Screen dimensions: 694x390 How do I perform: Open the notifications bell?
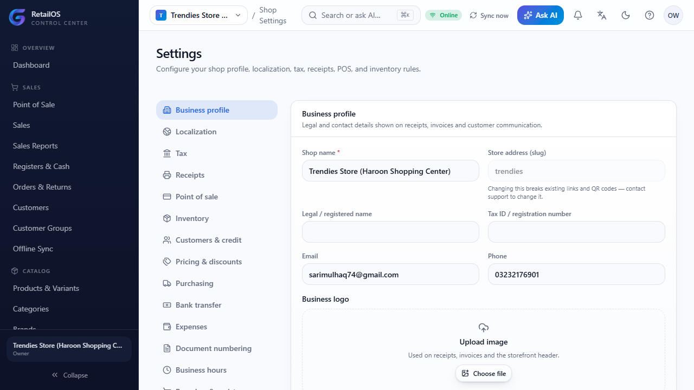pos(578,15)
